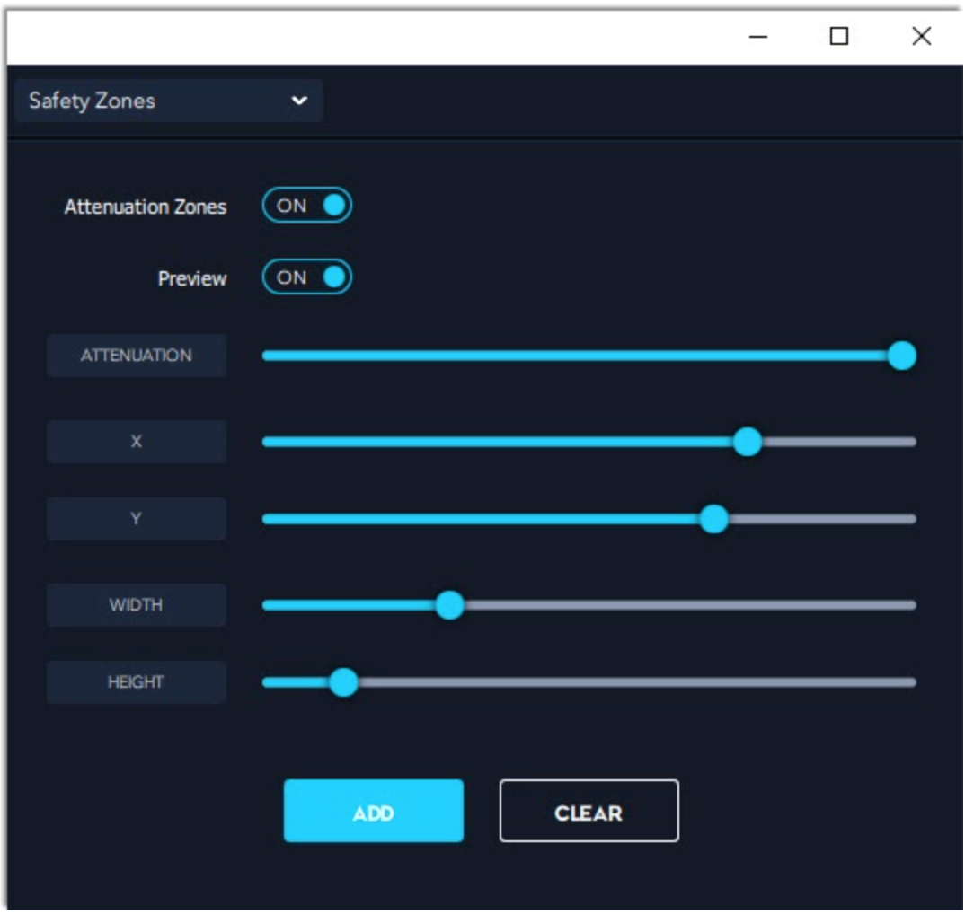Click the Y slider knob
This screenshot has width=965, height=914.
point(713,519)
